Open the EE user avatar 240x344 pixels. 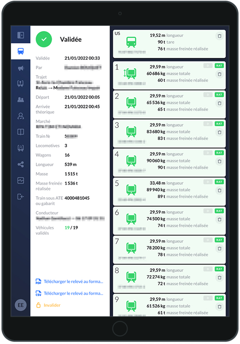click(x=20, y=305)
